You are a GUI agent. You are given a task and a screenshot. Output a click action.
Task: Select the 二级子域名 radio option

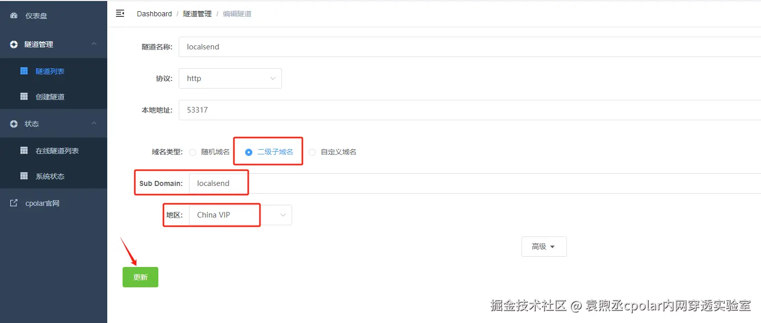pos(249,152)
